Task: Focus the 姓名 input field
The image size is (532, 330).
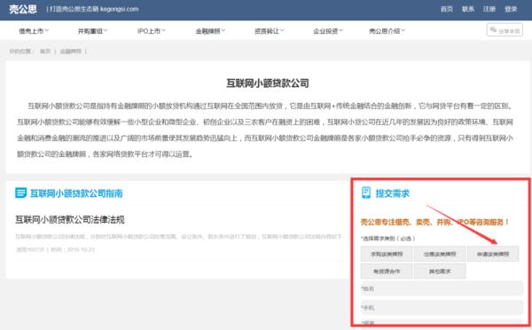Action: pos(442,288)
